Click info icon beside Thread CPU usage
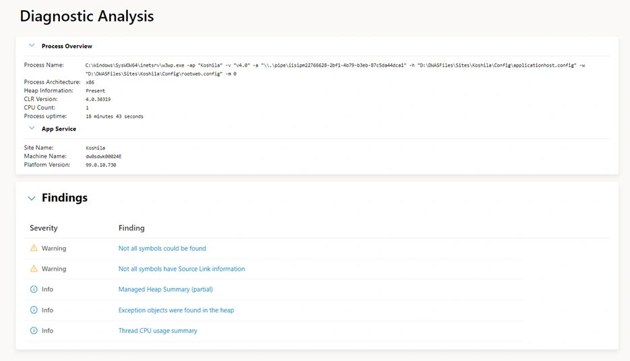630x361 pixels. point(34,331)
